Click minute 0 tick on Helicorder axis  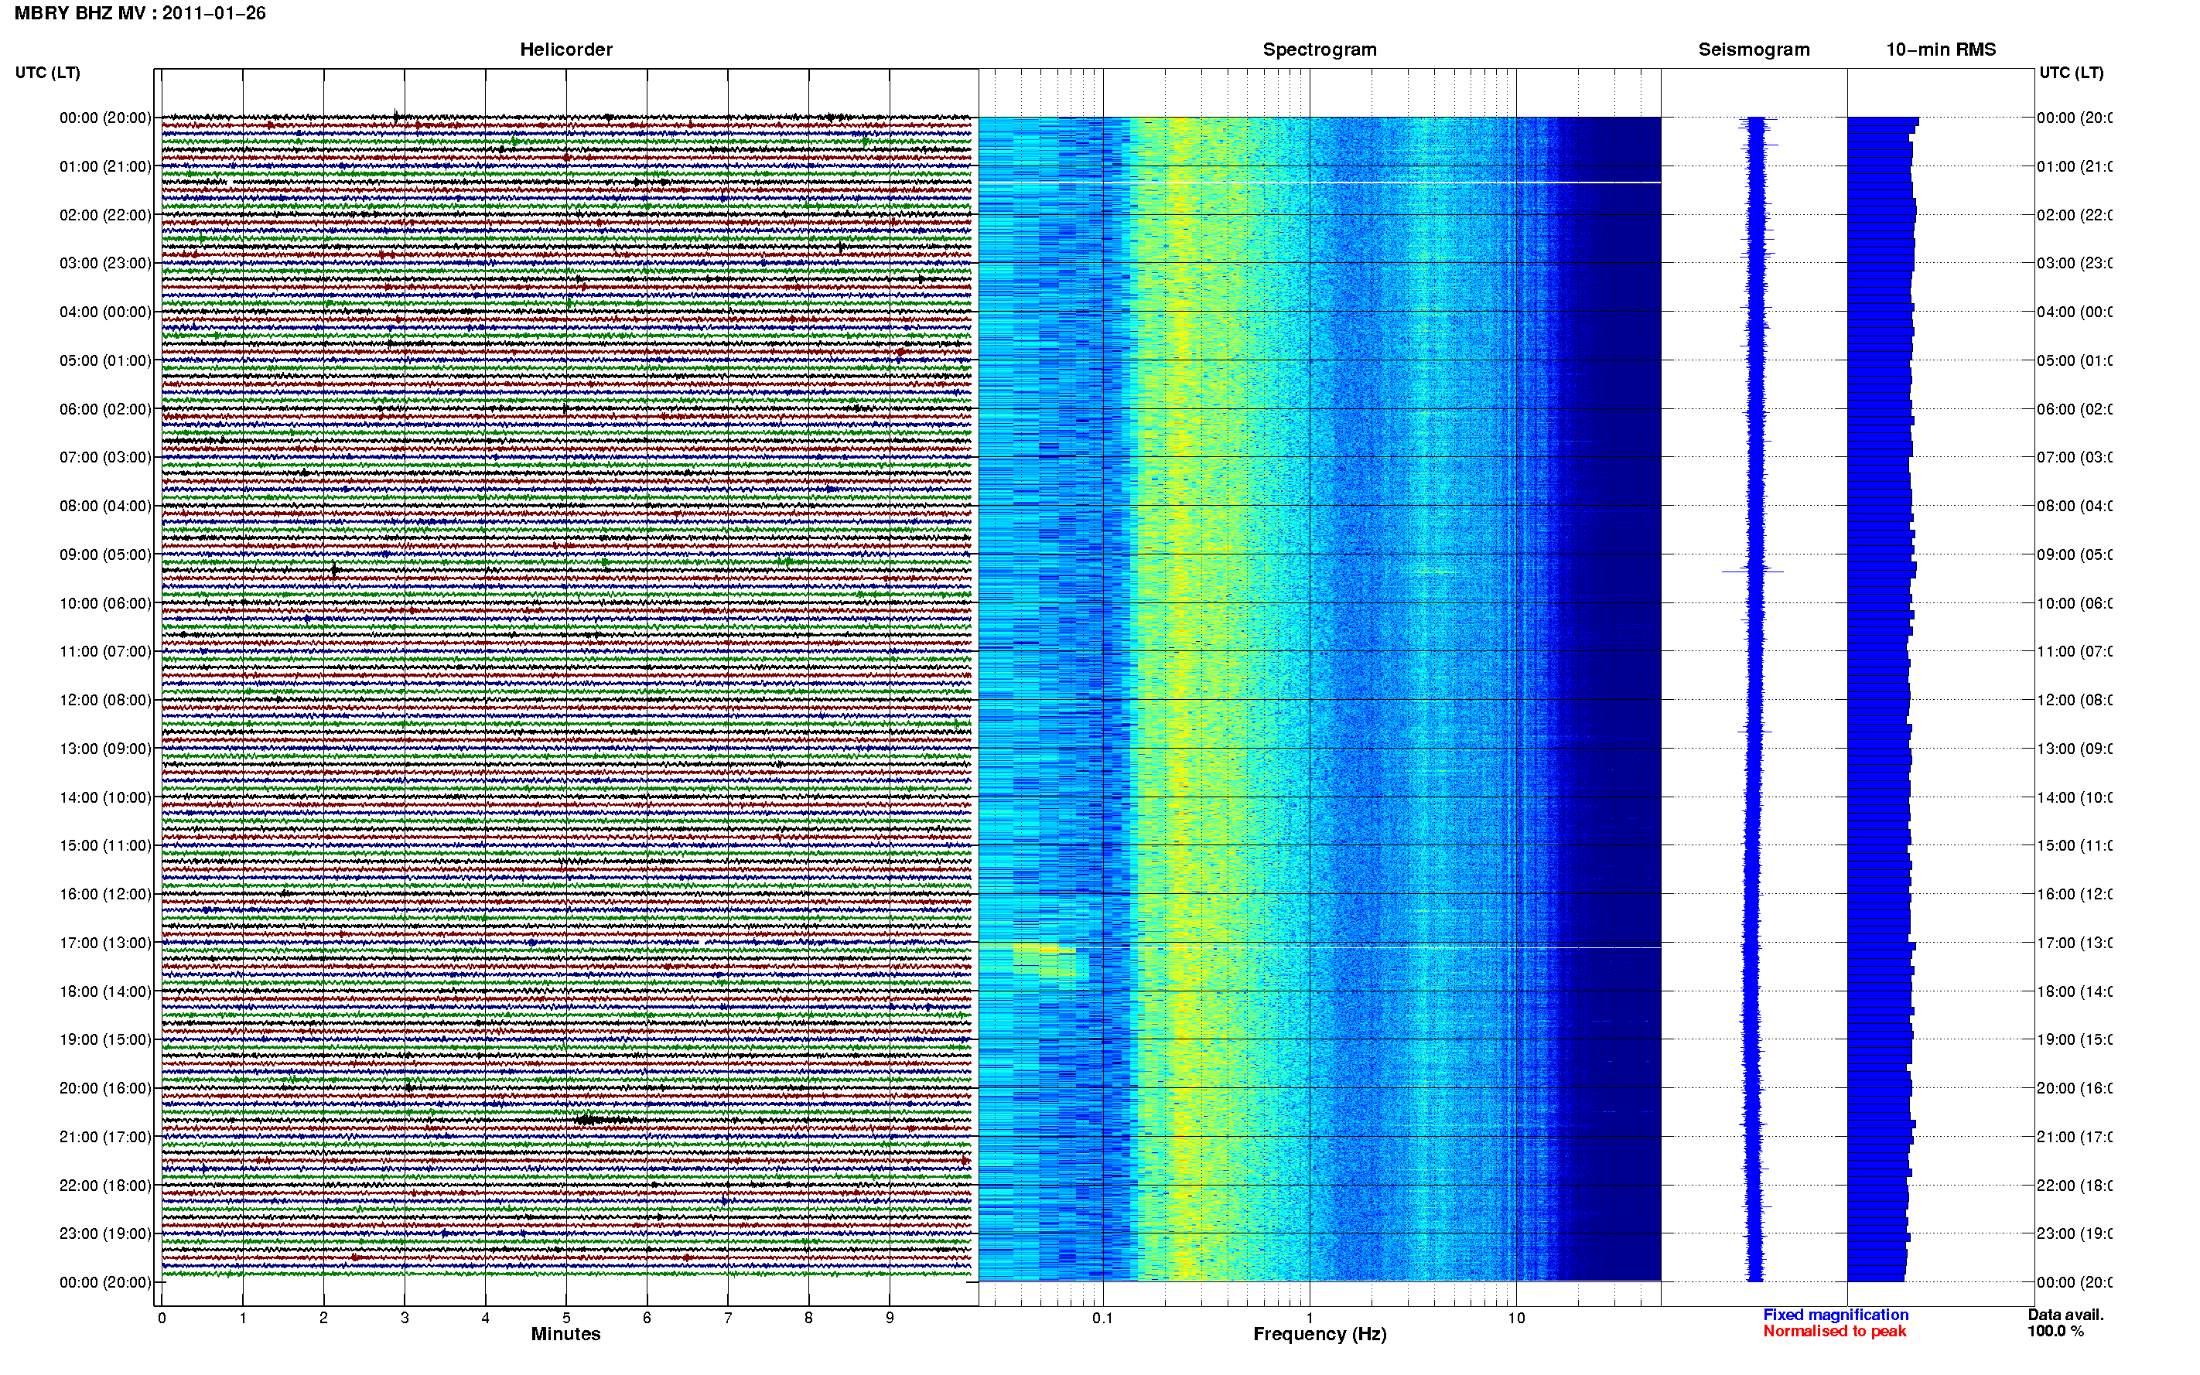click(x=162, y=1318)
